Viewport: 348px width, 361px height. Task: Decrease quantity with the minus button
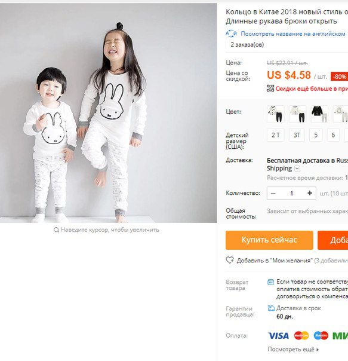coord(273,193)
